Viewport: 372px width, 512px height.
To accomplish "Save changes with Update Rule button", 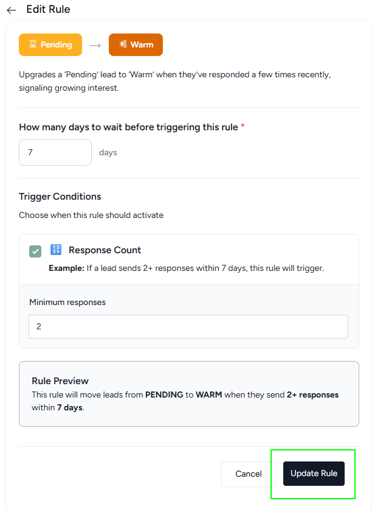I will [x=314, y=474].
